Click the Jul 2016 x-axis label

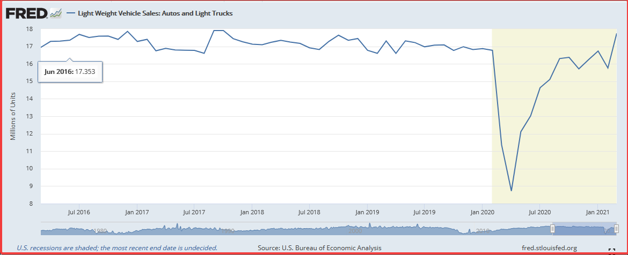pyautogui.click(x=79, y=212)
